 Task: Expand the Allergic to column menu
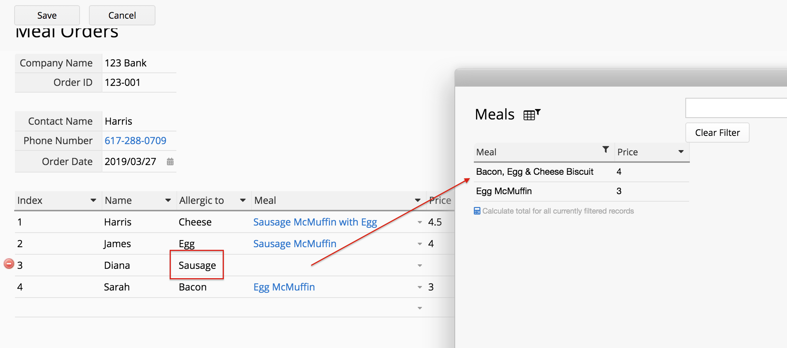click(x=243, y=201)
